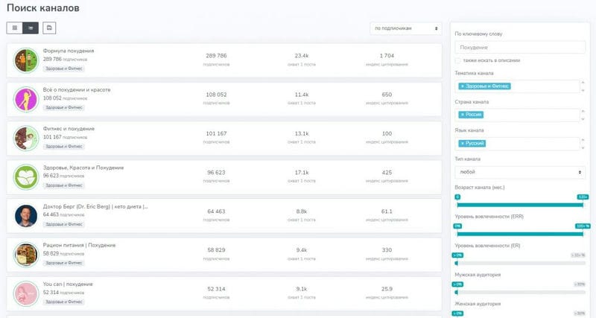Switch to grid view icon

(14, 28)
